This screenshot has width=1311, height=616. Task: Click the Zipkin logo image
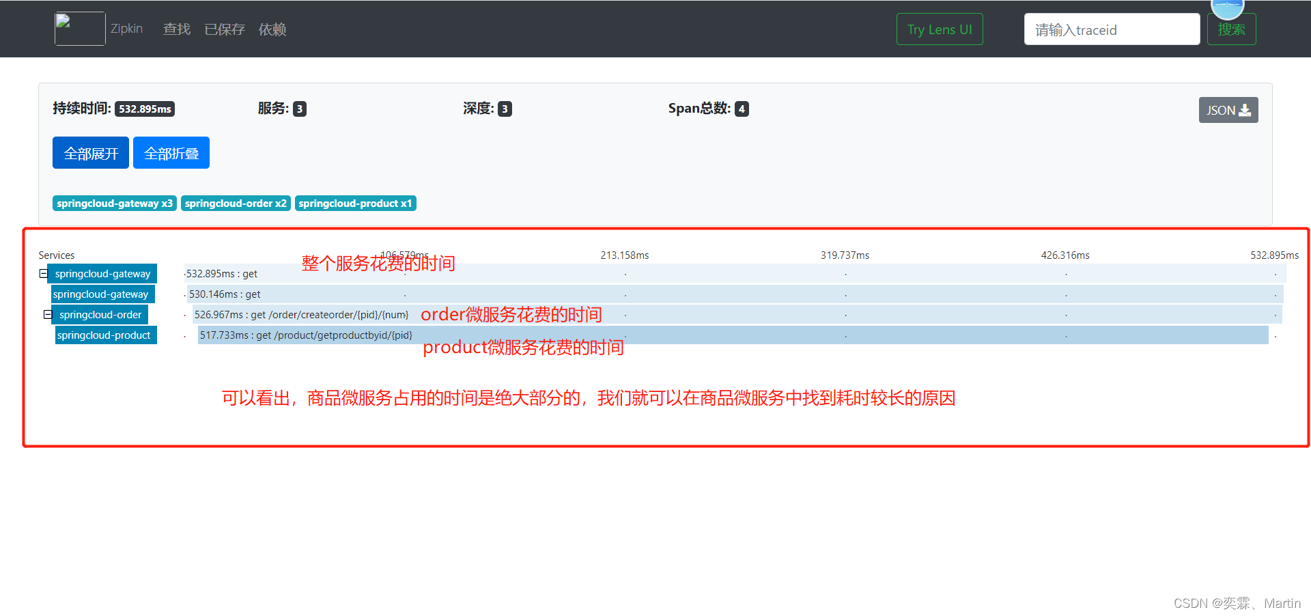point(80,29)
